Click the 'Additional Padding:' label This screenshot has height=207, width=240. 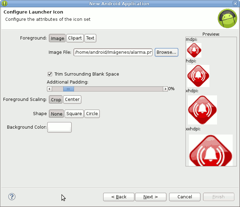coord(67,82)
